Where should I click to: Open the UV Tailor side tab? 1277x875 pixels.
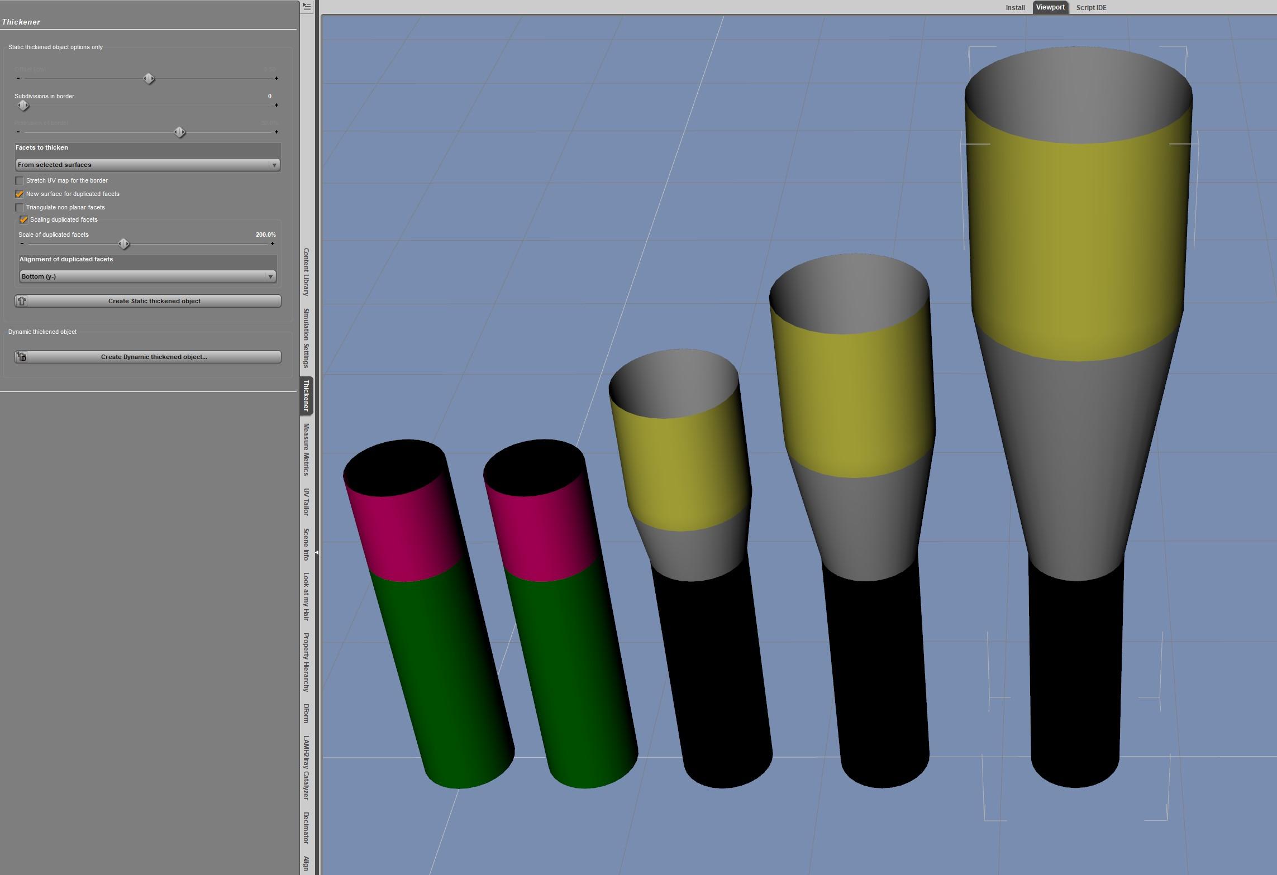(306, 502)
